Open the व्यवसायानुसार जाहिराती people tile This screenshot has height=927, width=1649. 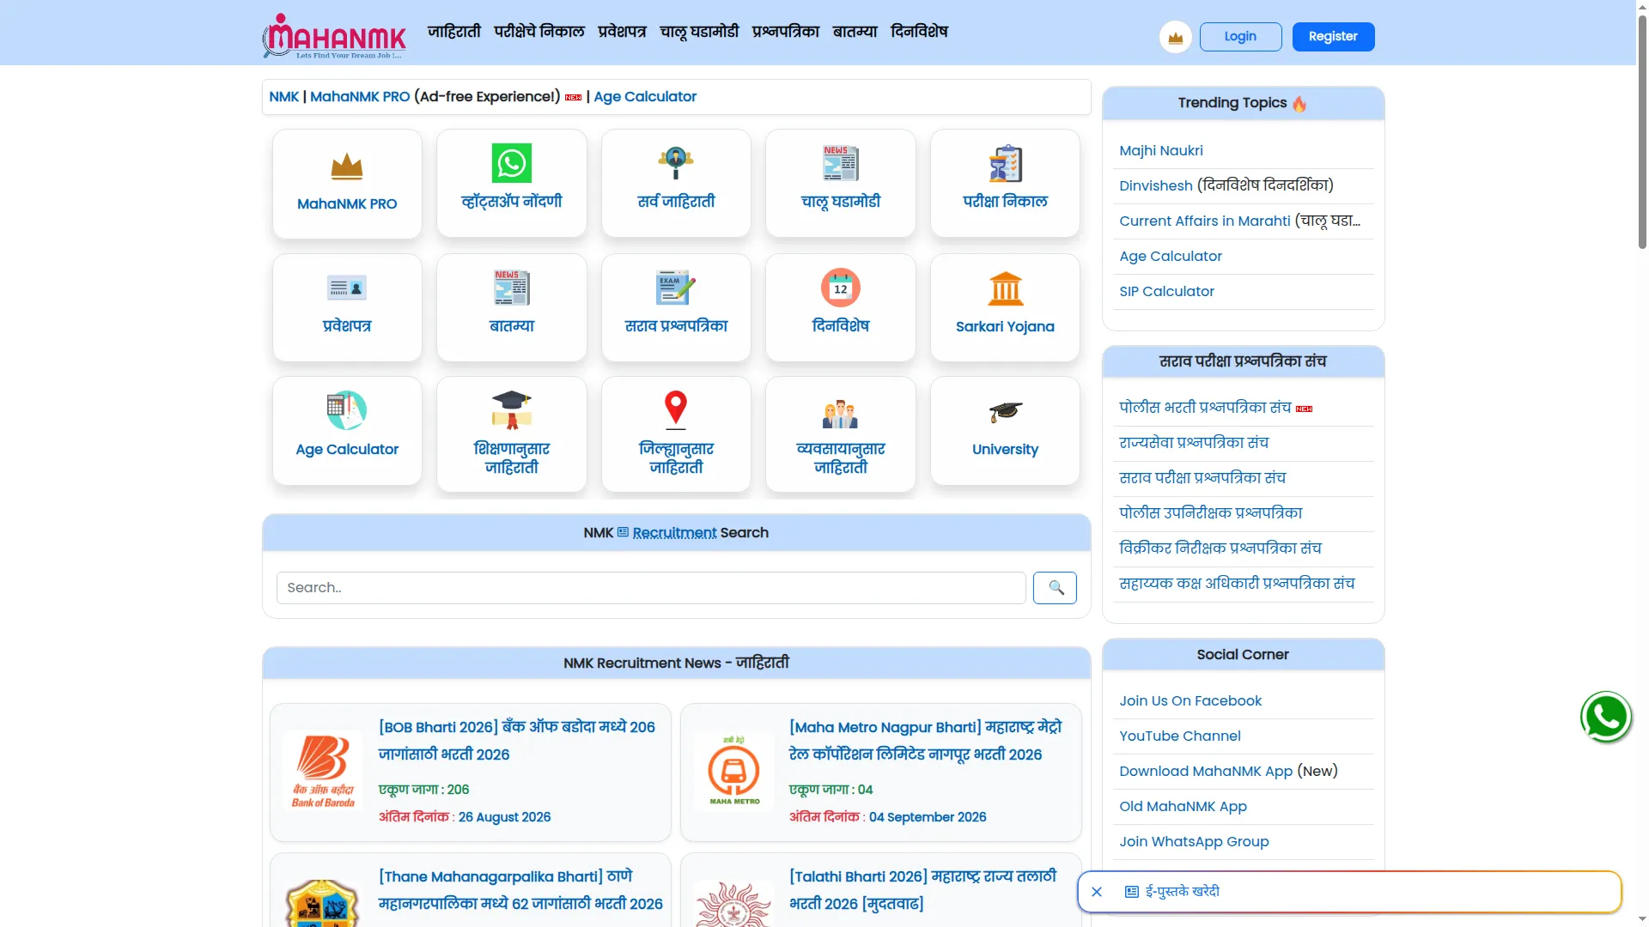(841, 434)
